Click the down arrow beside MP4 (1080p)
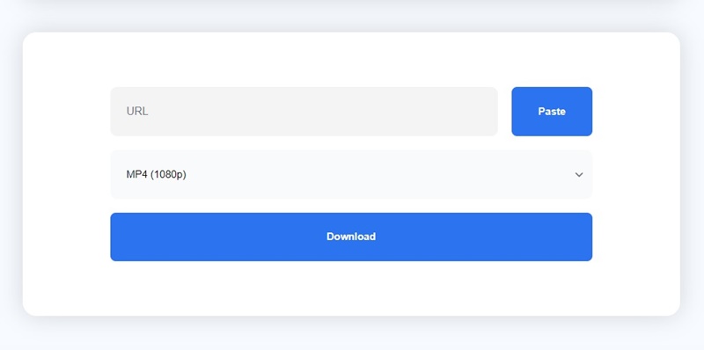The image size is (704, 350). (x=579, y=174)
